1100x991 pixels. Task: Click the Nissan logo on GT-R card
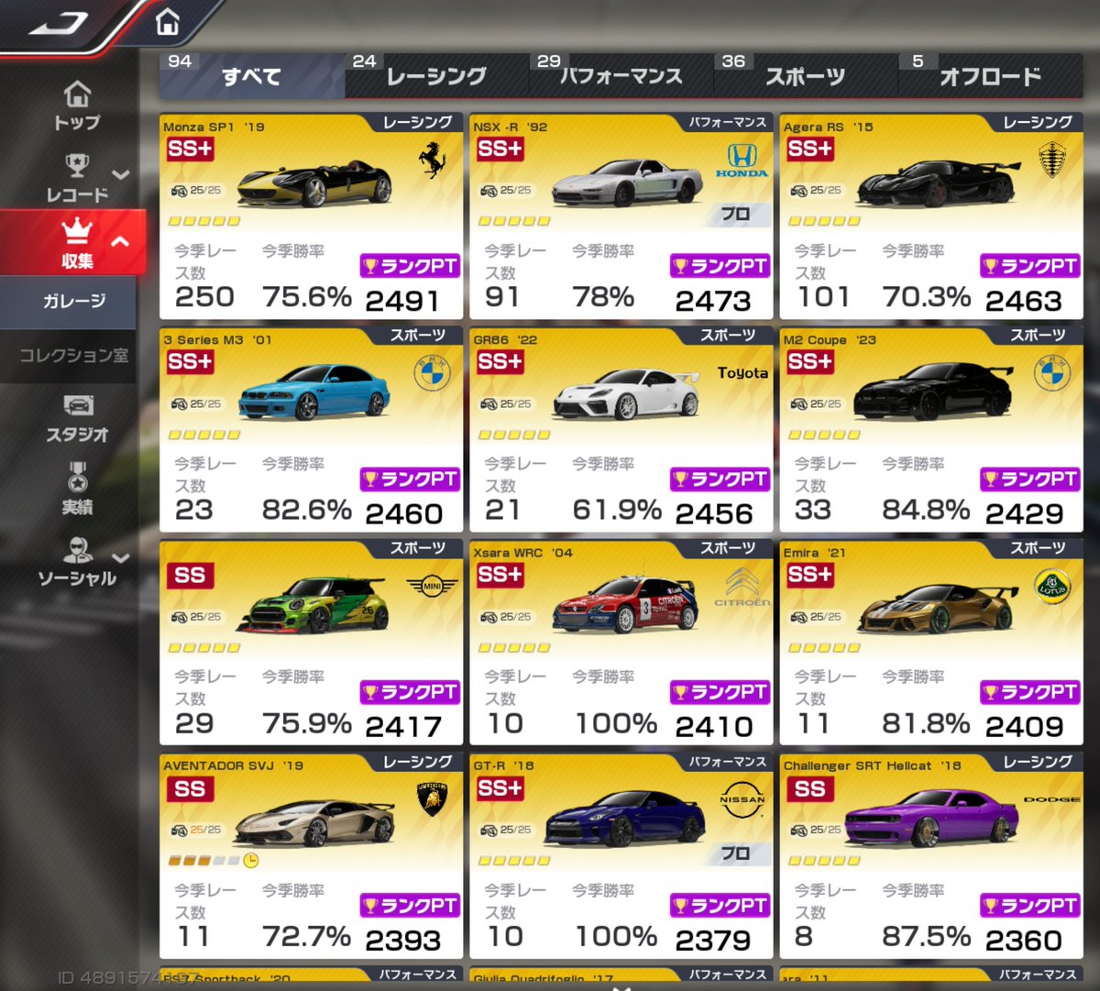(742, 799)
